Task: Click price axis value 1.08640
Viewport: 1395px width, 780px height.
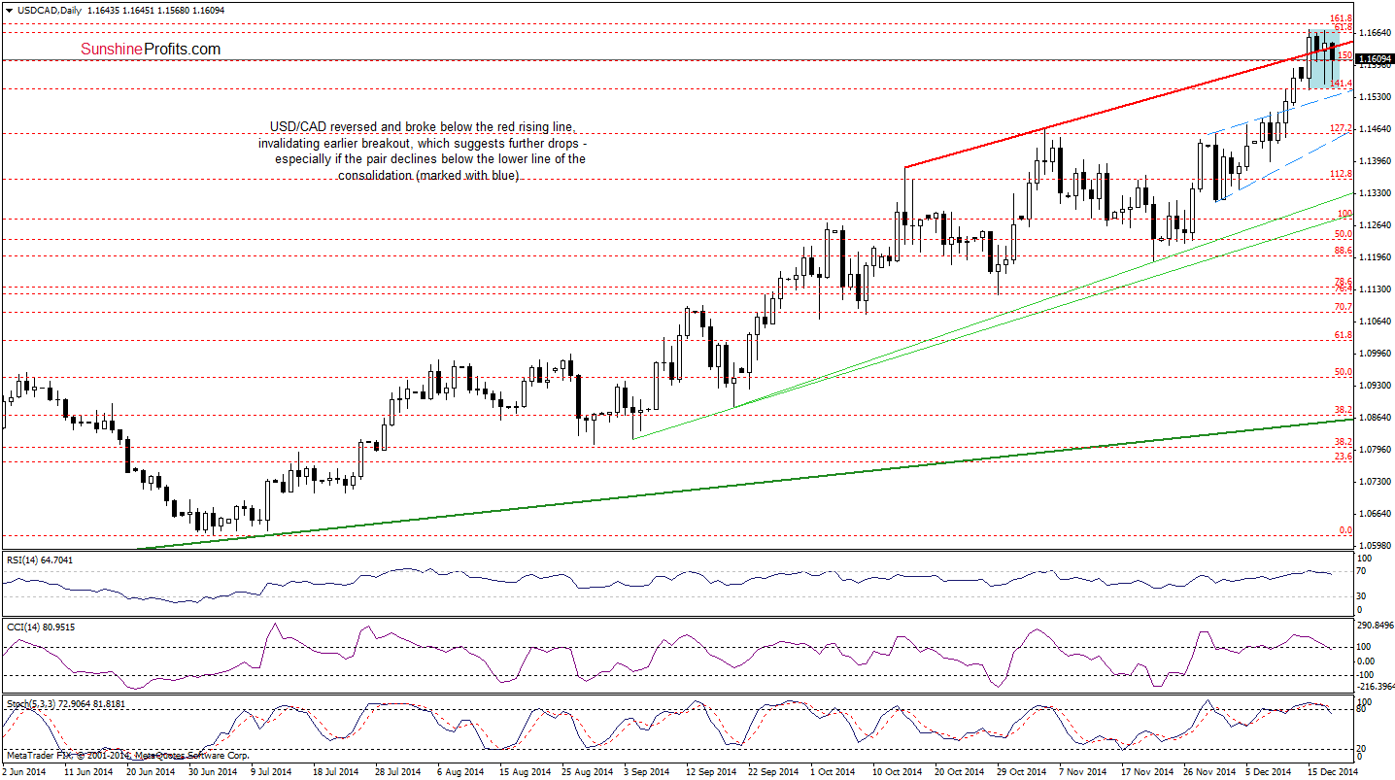Action: point(1375,418)
